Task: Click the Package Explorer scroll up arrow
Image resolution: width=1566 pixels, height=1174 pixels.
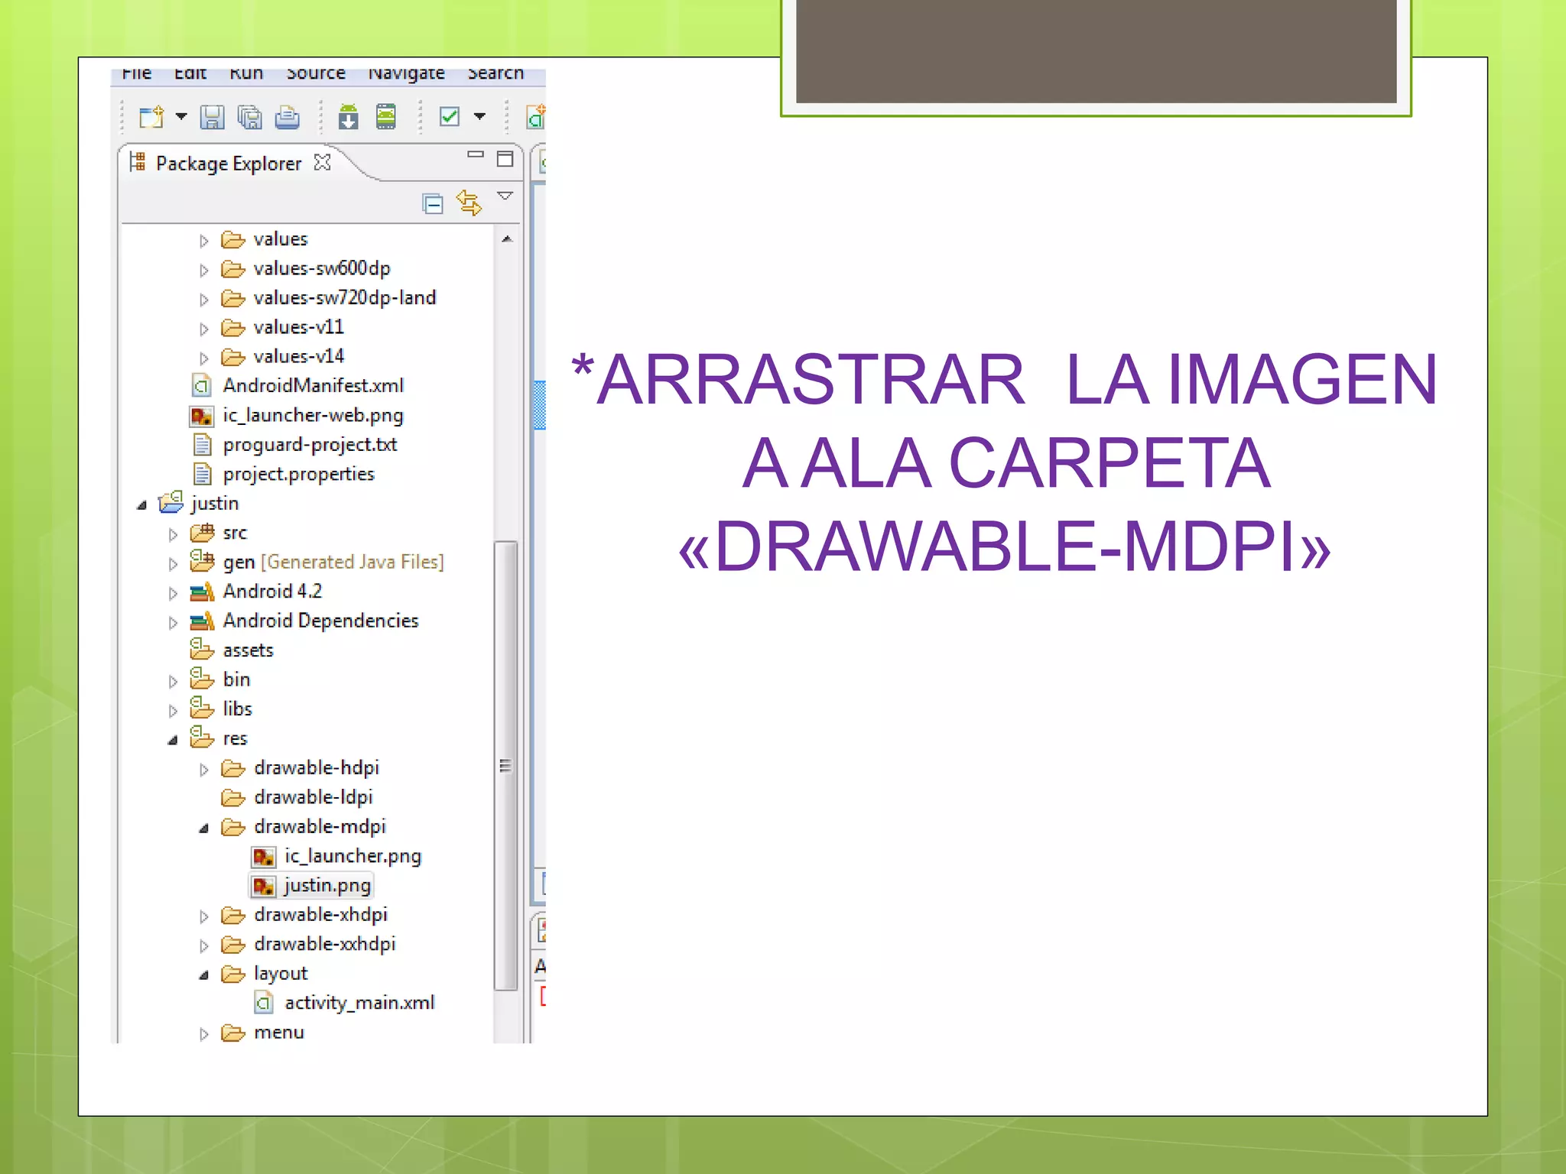Action: click(x=506, y=239)
